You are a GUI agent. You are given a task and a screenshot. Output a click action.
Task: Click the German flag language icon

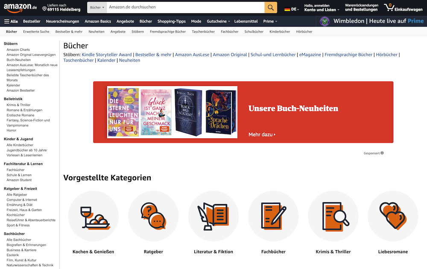[287, 9]
